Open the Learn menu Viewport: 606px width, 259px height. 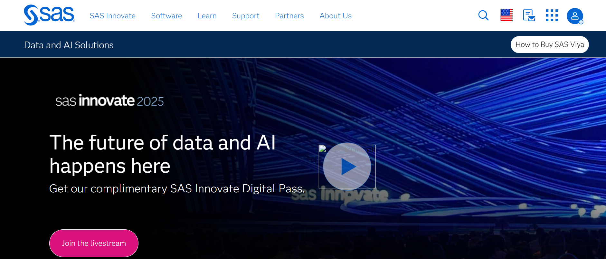click(207, 16)
